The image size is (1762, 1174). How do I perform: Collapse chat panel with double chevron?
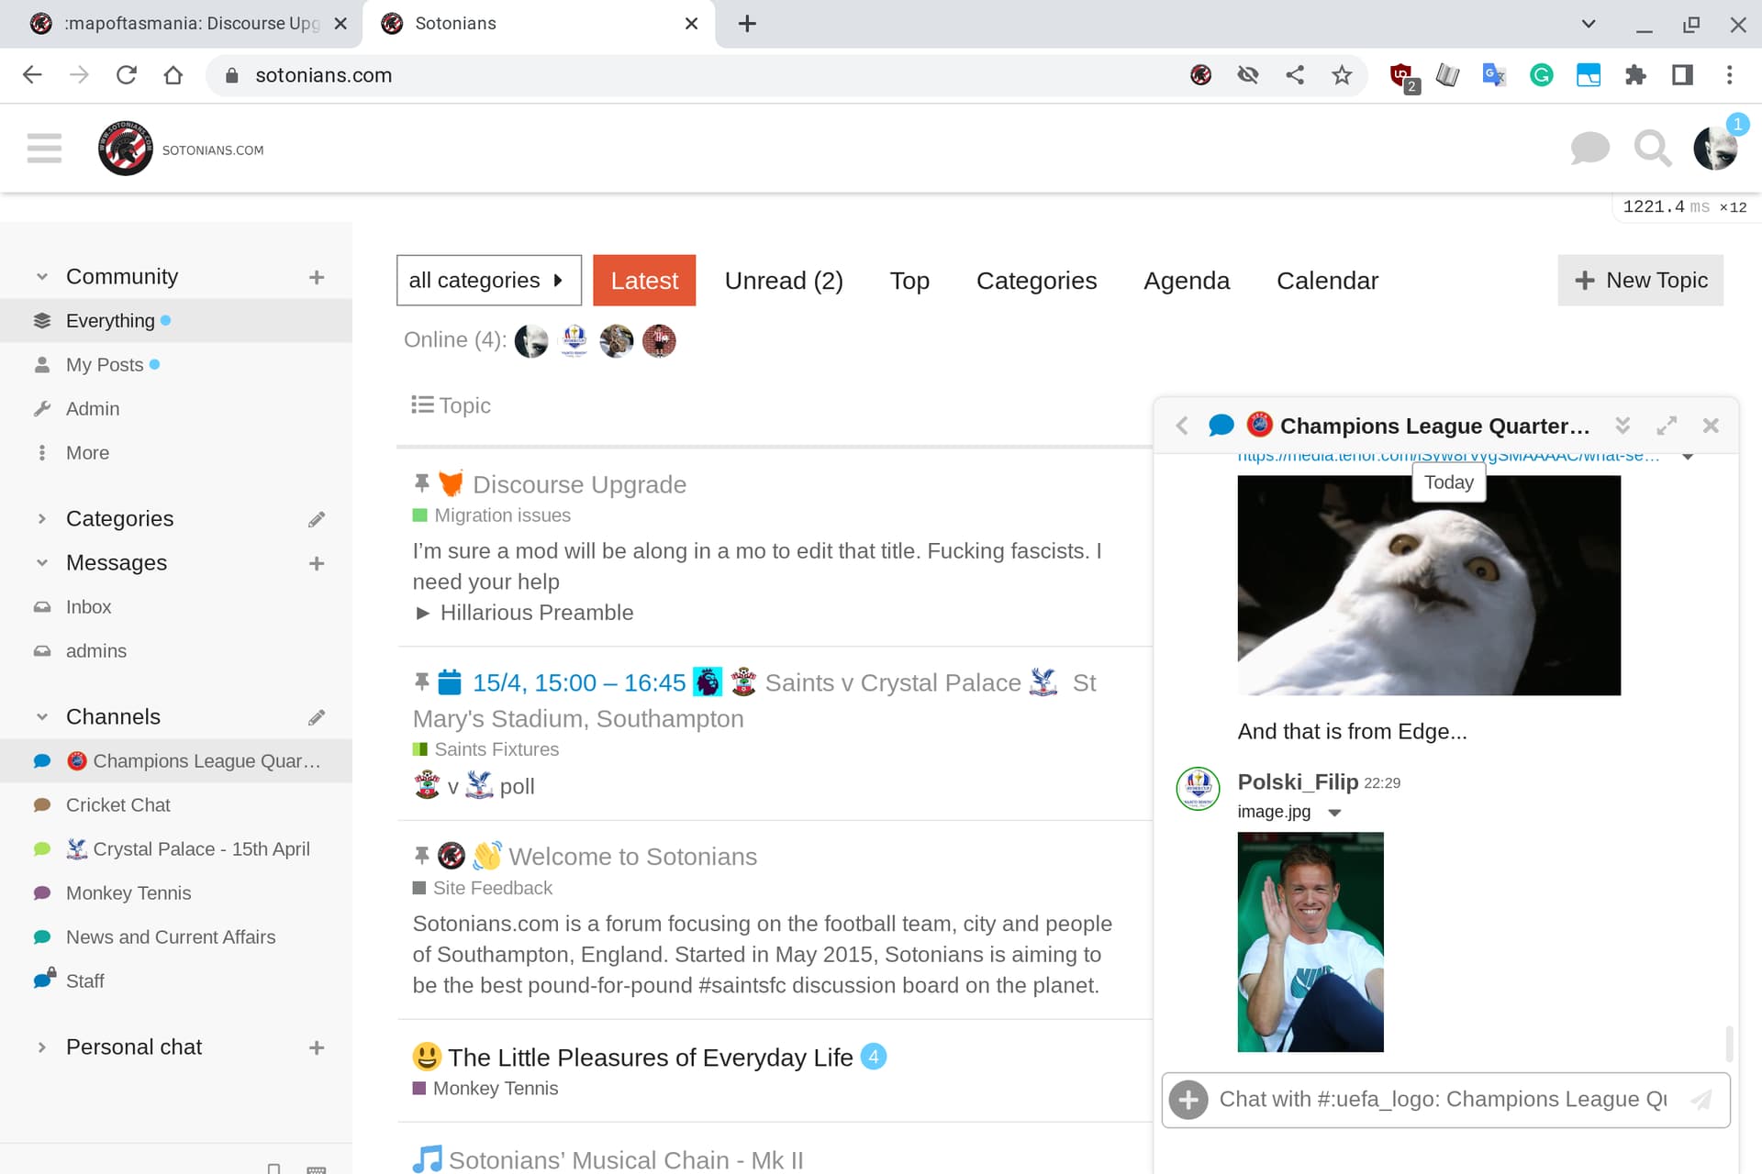[x=1623, y=426]
